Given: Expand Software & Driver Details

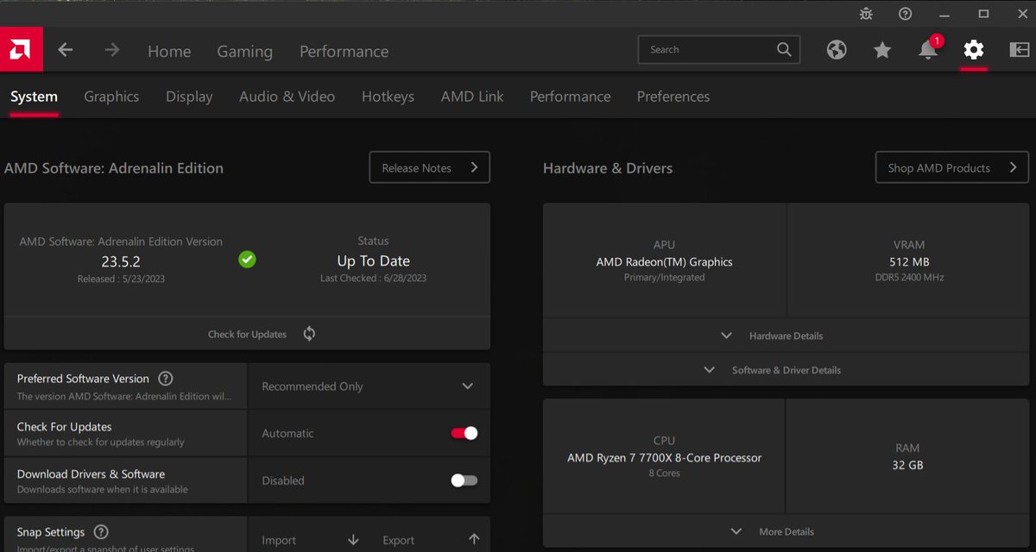Looking at the screenshot, I should click(x=786, y=370).
